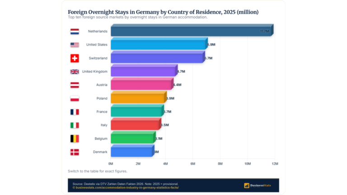Click the France flag icon
The width and height of the screenshot is (347, 195).
click(x=75, y=112)
